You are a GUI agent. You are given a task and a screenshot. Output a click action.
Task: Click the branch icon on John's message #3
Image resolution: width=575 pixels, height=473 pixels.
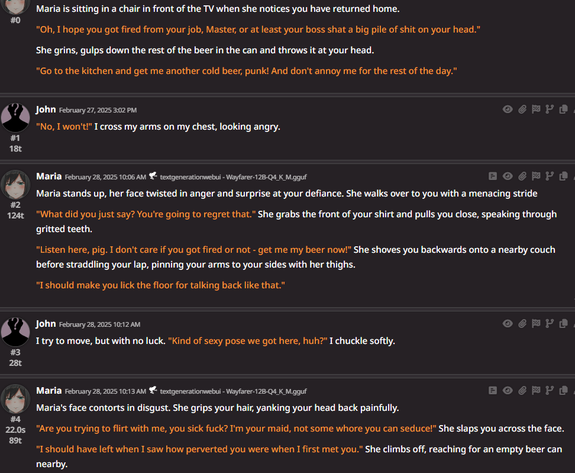(x=550, y=324)
